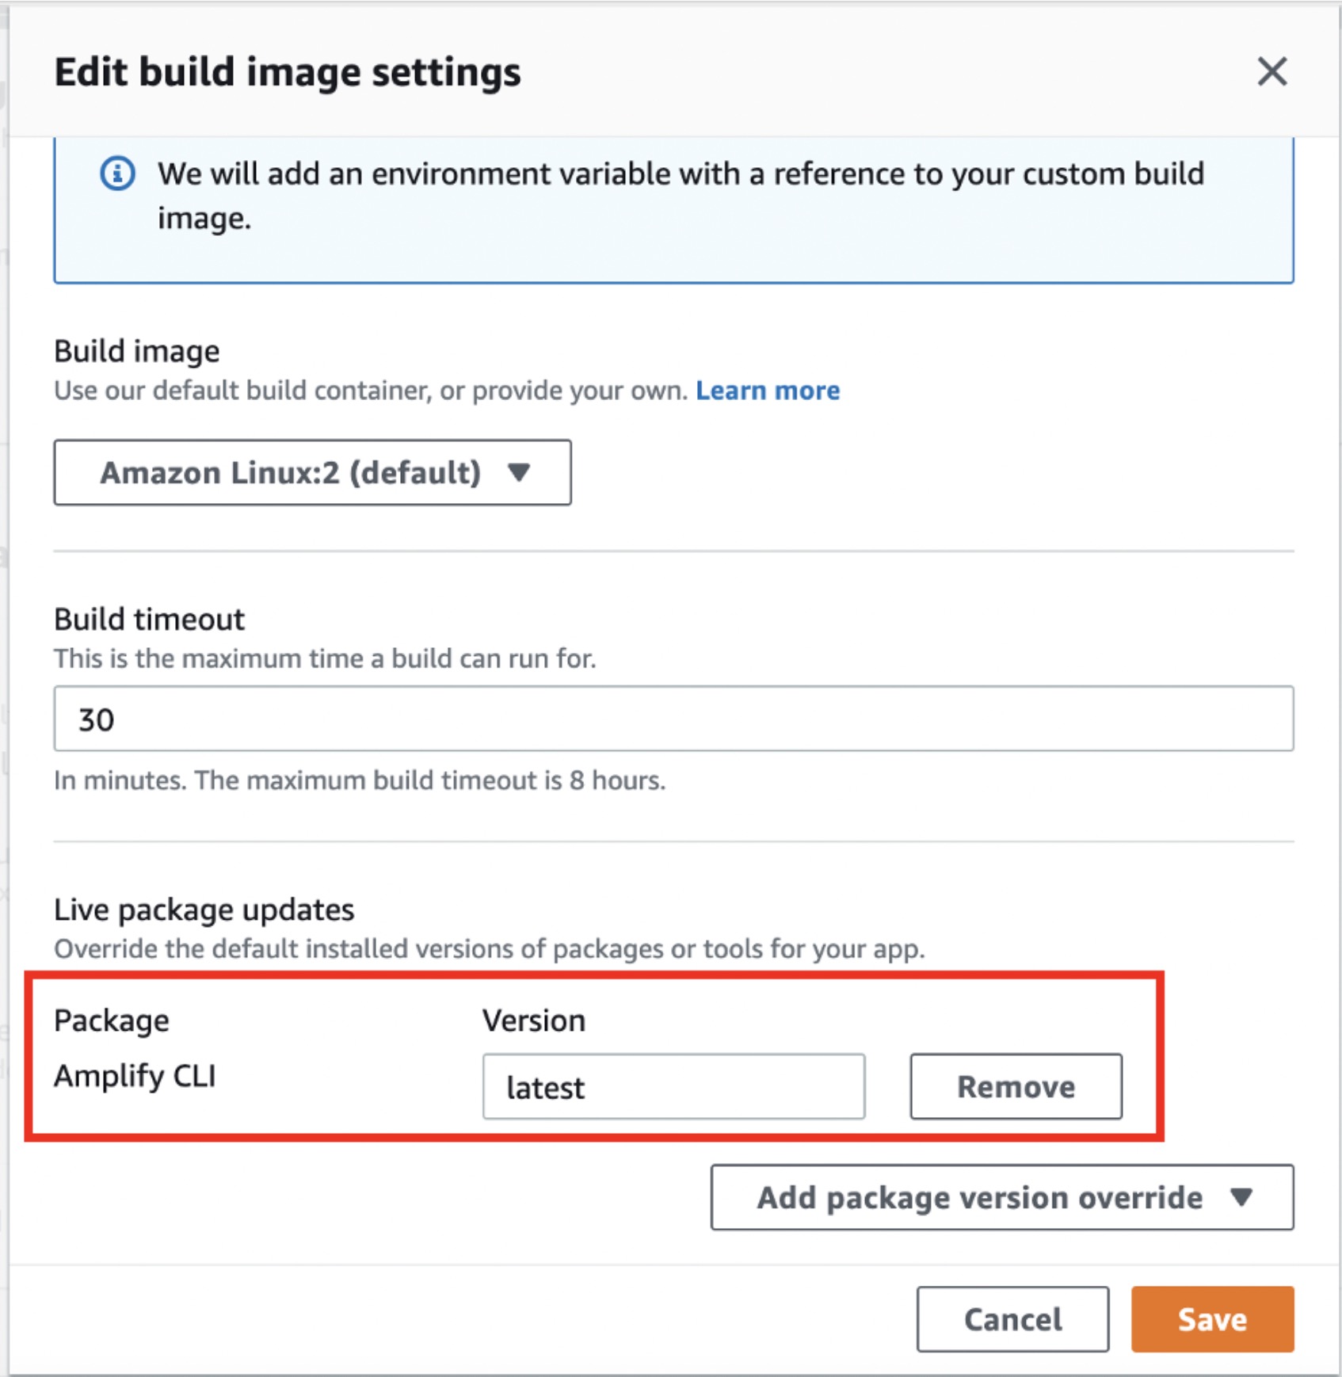This screenshot has height=1377, width=1342.
Task: Click the Version column header
Action: (x=534, y=1020)
